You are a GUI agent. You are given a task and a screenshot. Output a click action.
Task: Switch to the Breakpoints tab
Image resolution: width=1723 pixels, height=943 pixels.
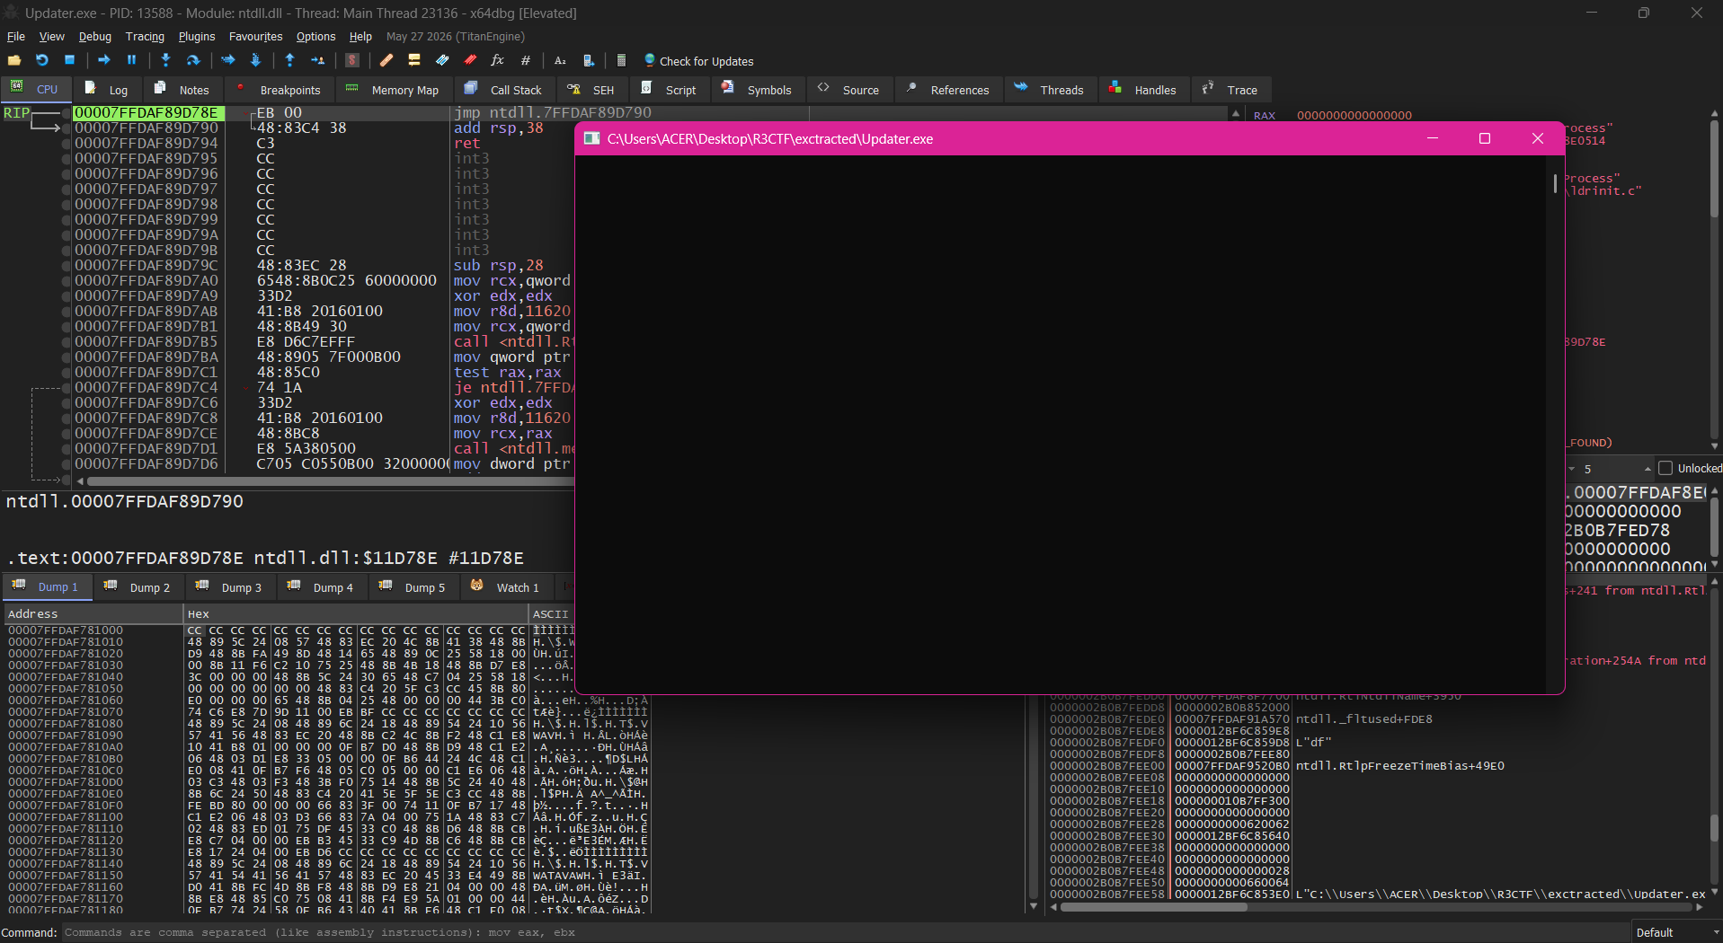pos(279,90)
